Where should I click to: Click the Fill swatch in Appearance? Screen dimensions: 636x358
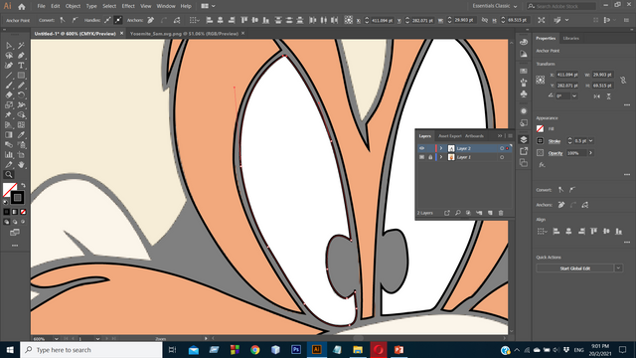click(541, 129)
